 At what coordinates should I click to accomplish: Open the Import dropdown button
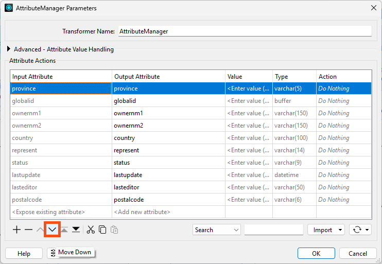coord(326,230)
